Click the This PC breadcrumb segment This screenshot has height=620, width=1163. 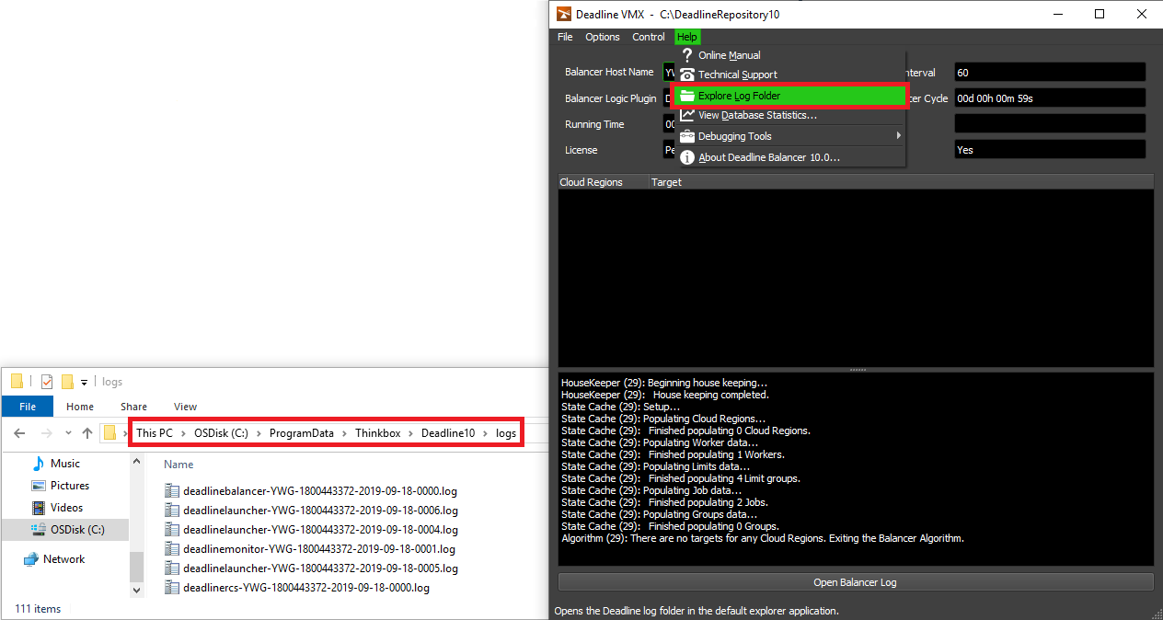pos(154,433)
